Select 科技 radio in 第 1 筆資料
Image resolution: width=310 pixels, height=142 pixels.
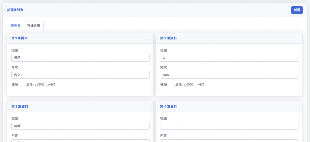pyautogui.click(x=48, y=85)
